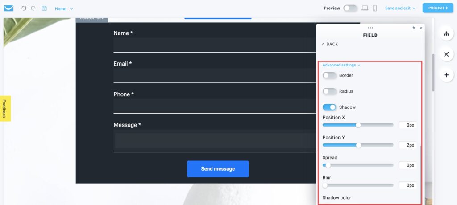
Task: Toggle the Preview switch
Action: point(350,8)
